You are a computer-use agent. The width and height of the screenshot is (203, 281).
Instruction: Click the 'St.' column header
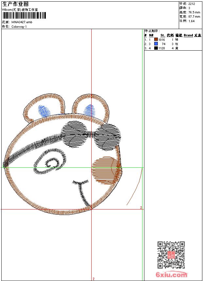tap(163, 35)
